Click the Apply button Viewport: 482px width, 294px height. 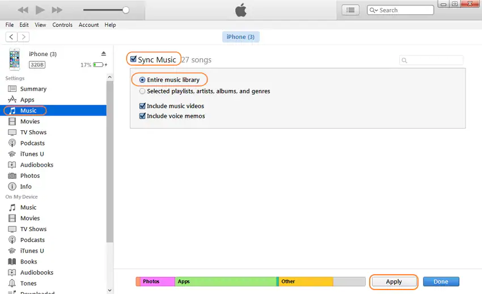394,282
